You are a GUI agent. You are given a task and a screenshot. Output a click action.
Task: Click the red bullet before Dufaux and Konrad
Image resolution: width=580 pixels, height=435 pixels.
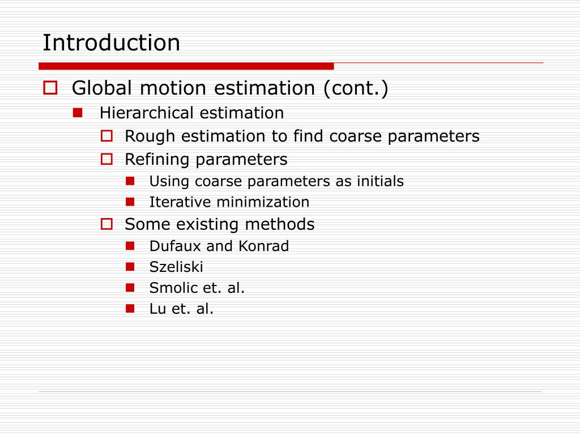(130, 246)
